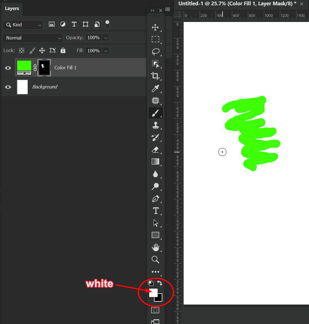Select the Lasso tool
Screen dimensions: 309x324
[x=156, y=52]
